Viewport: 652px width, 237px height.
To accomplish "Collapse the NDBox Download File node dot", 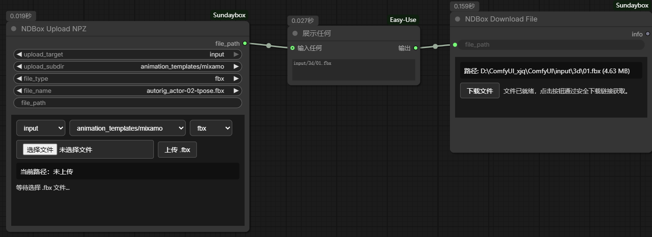I will coord(457,19).
